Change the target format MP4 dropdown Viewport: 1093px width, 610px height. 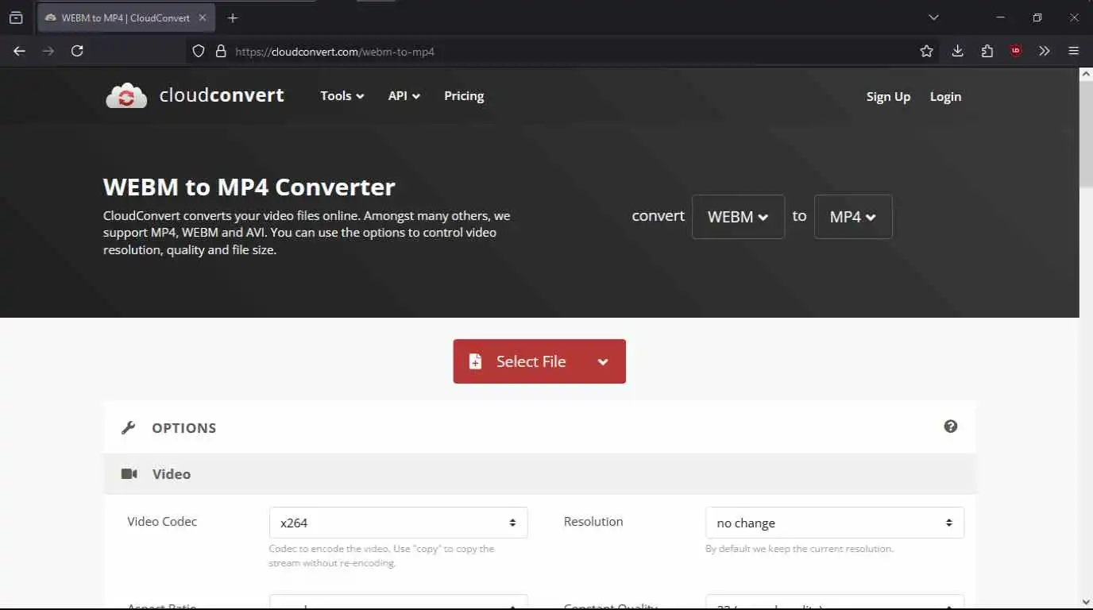pos(853,217)
